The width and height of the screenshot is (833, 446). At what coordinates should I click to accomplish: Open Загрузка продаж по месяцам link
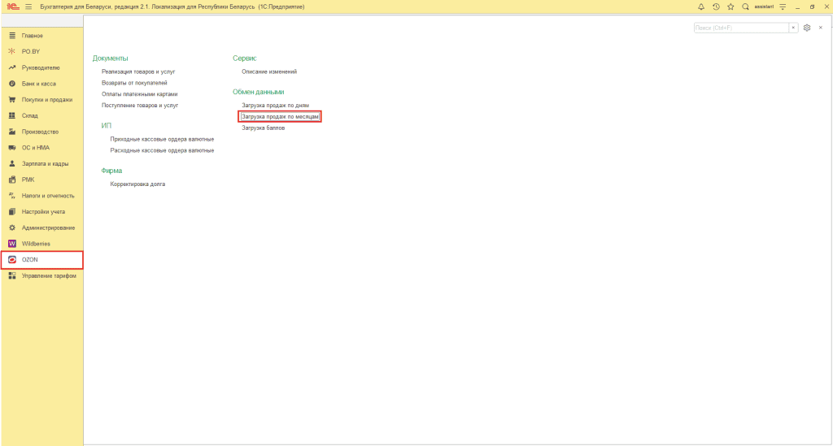point(280,117)
